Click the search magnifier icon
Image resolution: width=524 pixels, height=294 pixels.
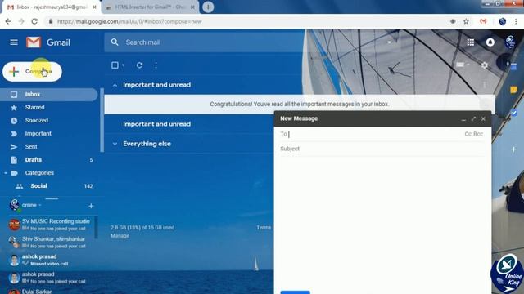[115, 42]
